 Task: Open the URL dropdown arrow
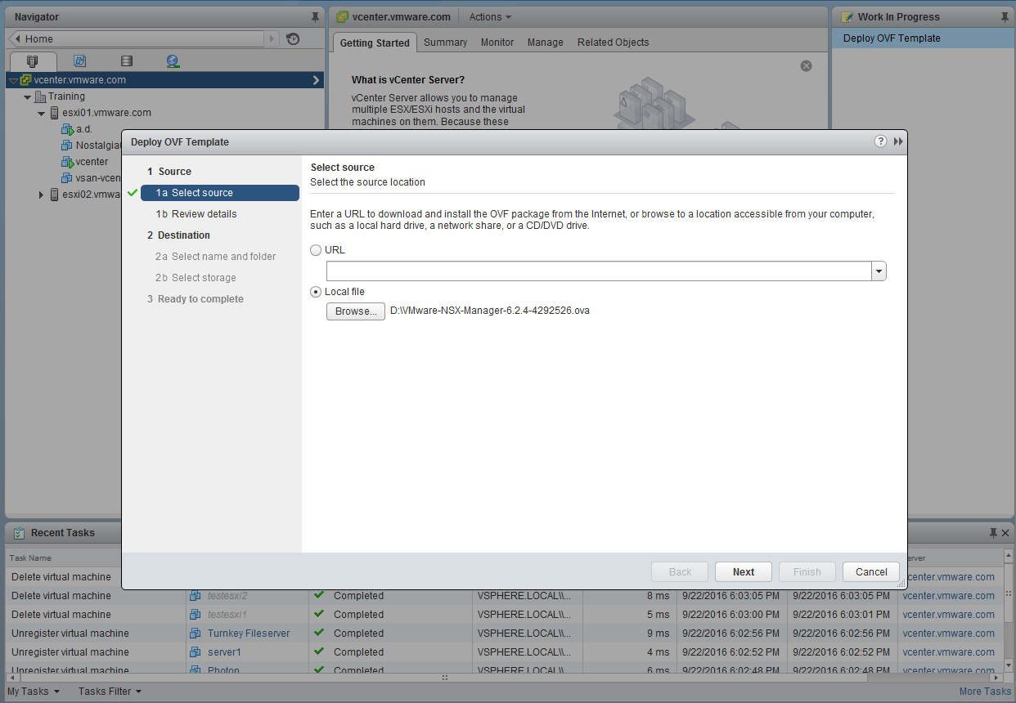(879, 271)
